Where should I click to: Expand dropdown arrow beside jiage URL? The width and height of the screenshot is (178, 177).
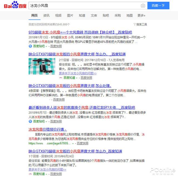pyautogui.click(x=73, y=144)
